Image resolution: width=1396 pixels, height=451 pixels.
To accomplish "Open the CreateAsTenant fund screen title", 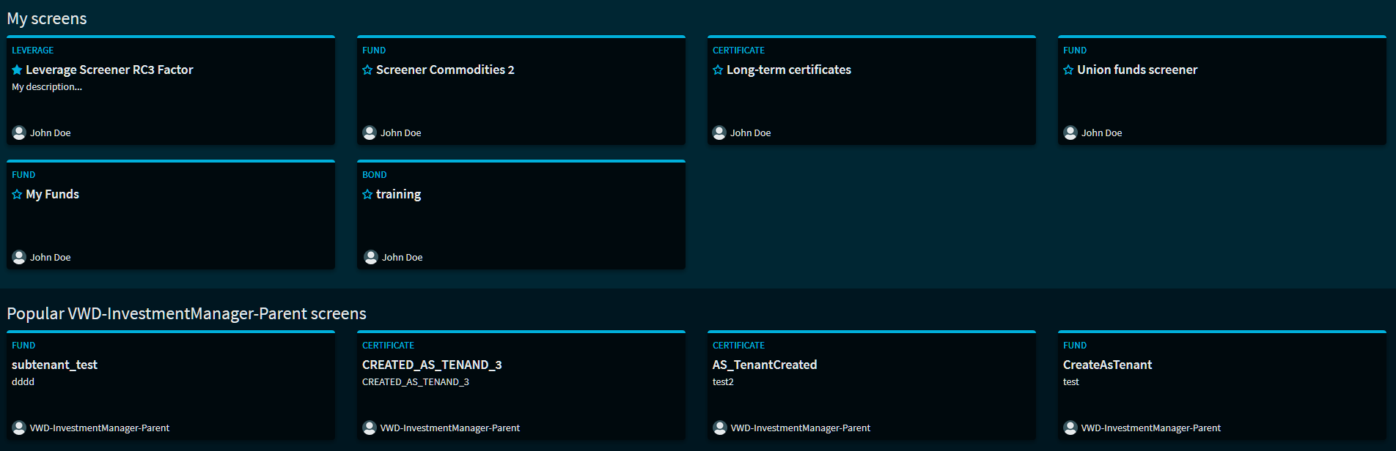I will click(x=1107, y=365).
